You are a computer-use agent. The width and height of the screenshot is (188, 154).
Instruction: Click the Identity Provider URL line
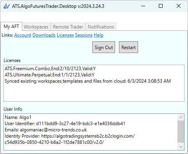tap(70, 136)
